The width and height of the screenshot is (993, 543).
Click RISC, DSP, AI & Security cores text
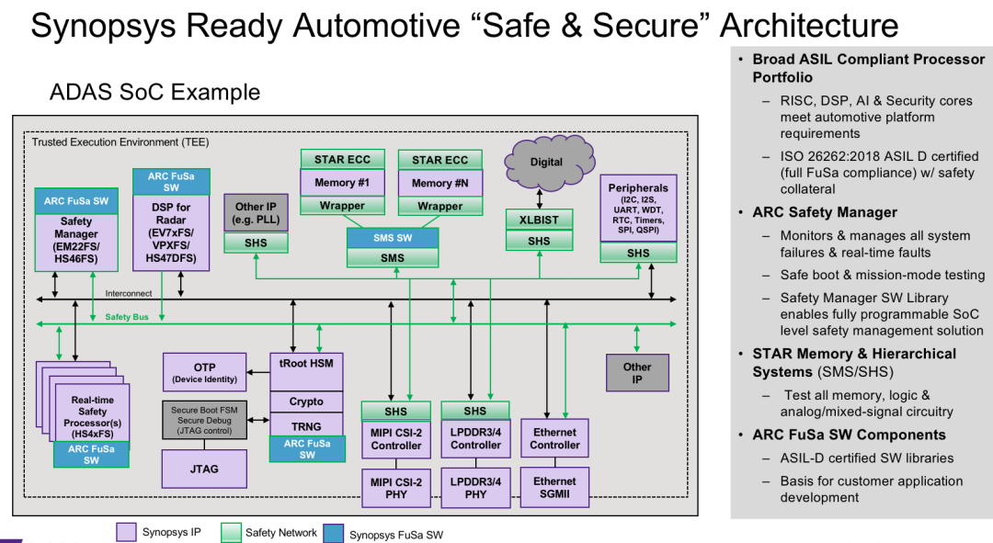coord(876,117)
